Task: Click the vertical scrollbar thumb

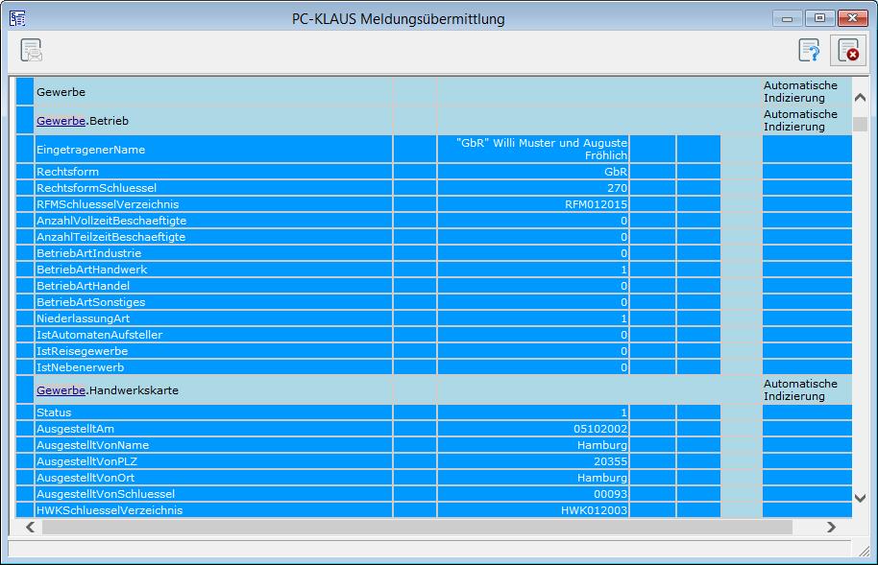Action: [x=860, y=124]
